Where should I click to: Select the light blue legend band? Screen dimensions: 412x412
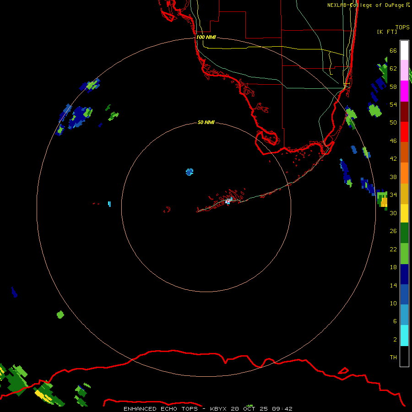pos(404,315)
